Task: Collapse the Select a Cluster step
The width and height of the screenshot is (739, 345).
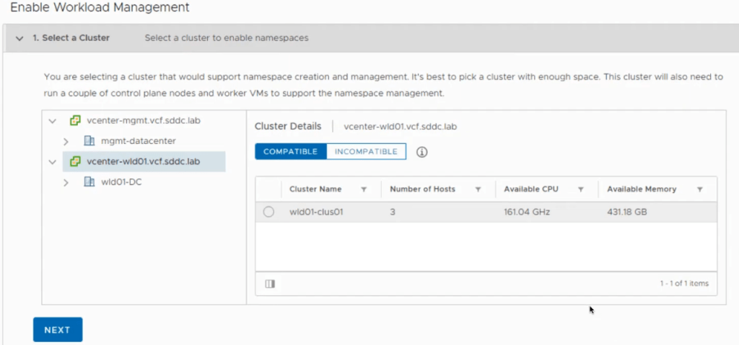Action: (19, 38)
